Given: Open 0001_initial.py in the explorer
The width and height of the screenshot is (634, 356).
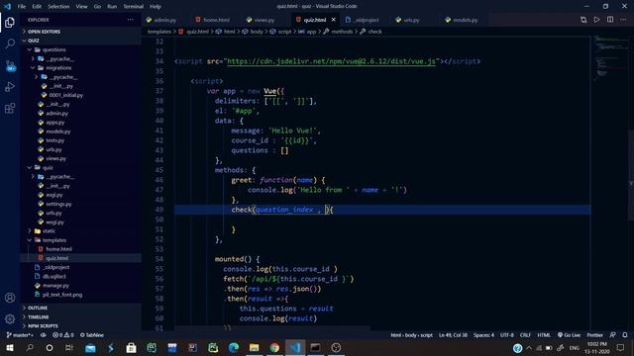Looking at the screenshot, I should point(66,95).
